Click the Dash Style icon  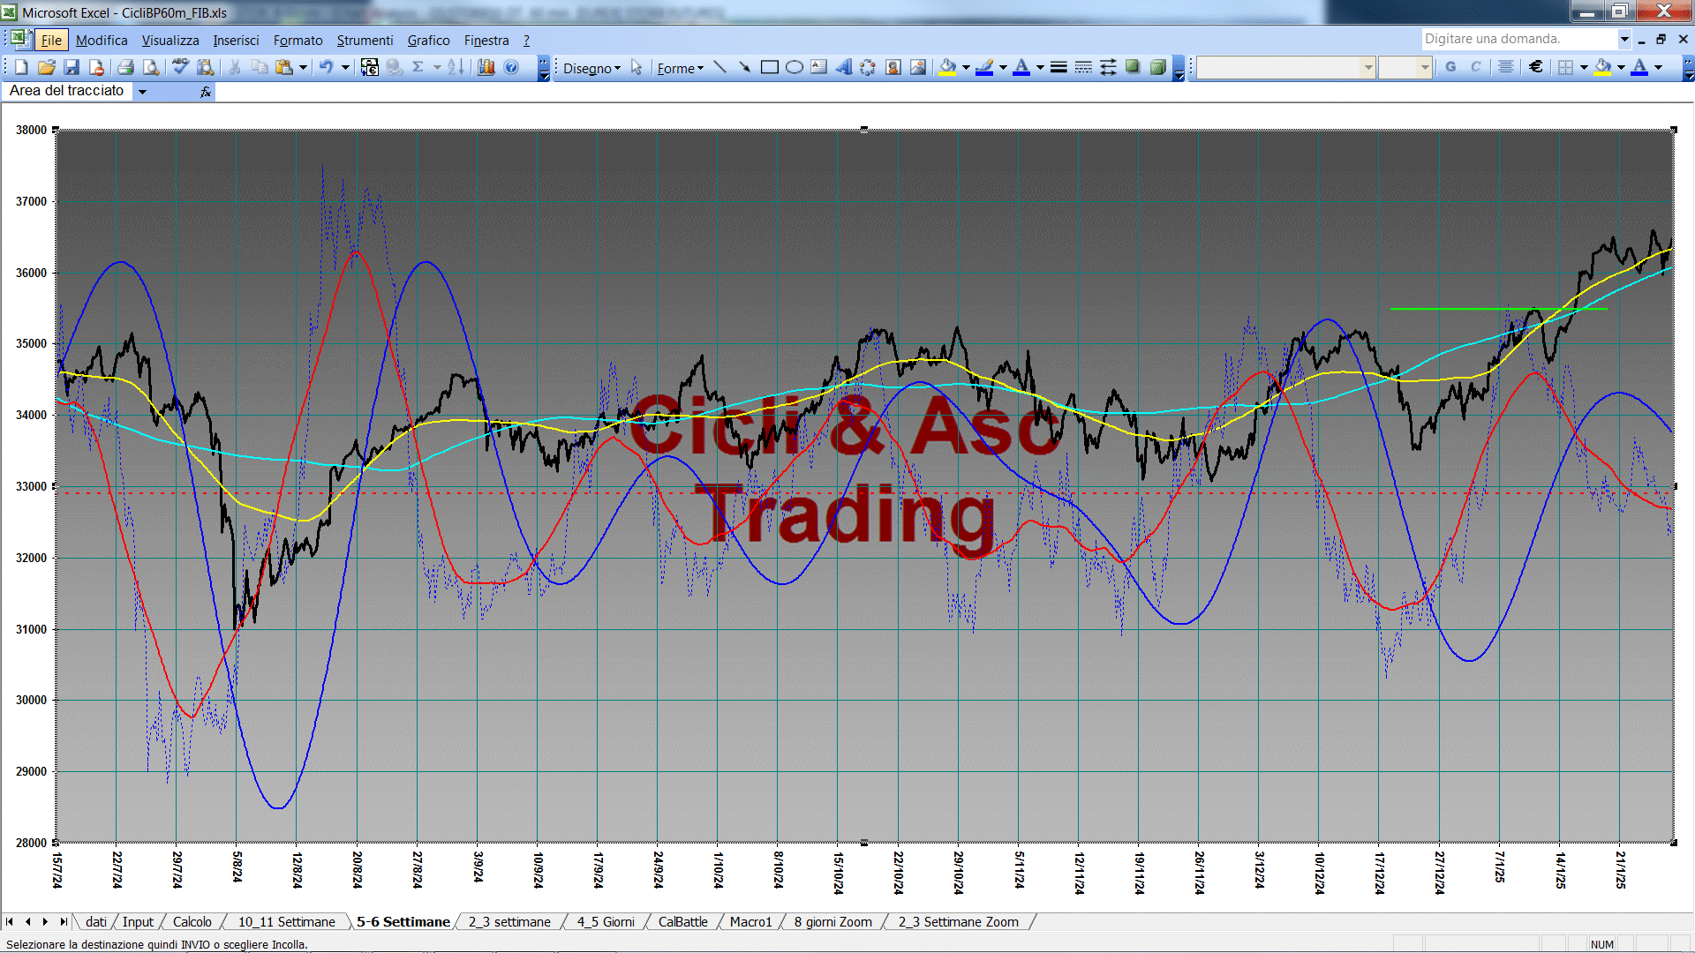(1083, 67)
